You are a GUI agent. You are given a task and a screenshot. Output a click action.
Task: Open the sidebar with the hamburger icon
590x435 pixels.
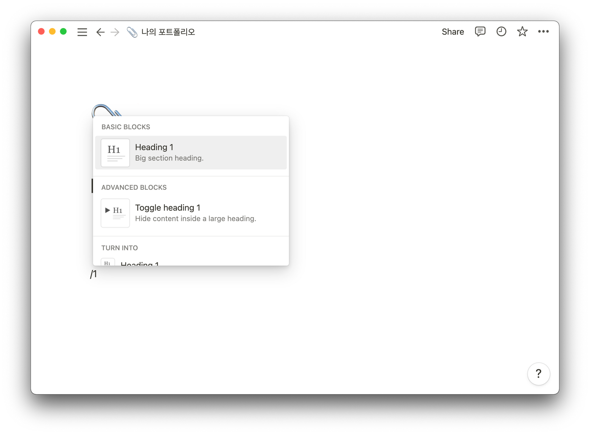82,32
